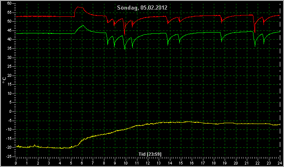Click the yellow curve's small bump near hour 2
Image resolution: width=284 pixels, height=167 pixels.
[35, 145]
